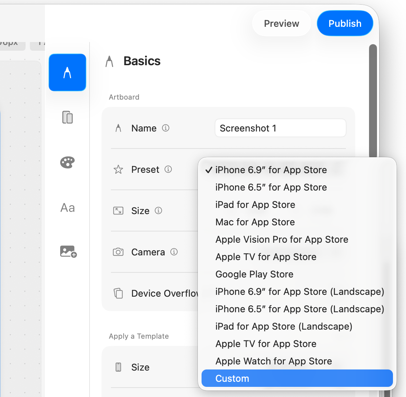Screen dimensions: 406x397
Task: Click the panel vertical scrollbar
Action: pyautogui.click(x=373, y=101)
